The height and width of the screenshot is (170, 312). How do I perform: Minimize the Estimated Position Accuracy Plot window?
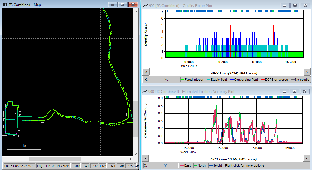point(284,92)
